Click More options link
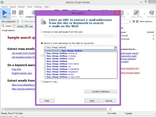Screen dimensions: 156x117 coord(146,21)
